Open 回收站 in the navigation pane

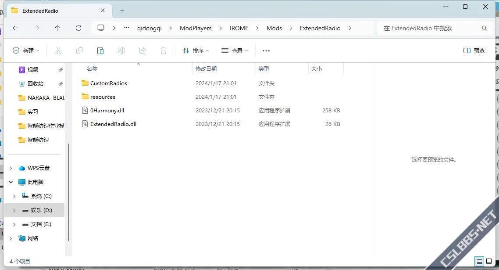coord(36,83)
